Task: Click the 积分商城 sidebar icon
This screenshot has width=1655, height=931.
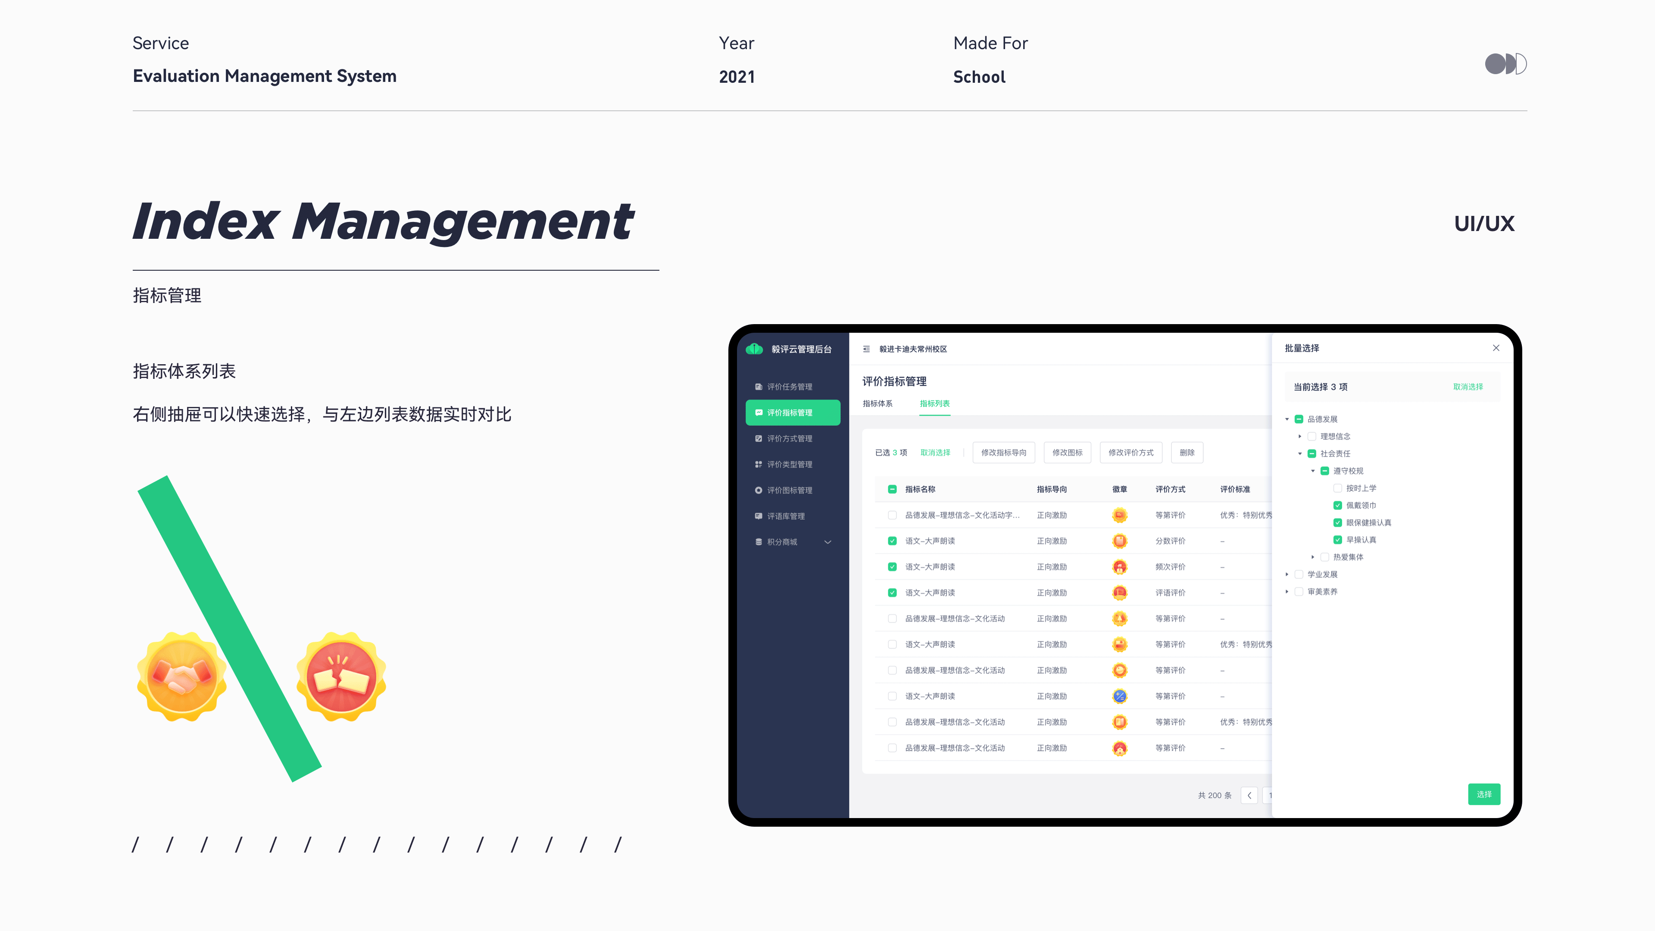Action: click(758, 542)
